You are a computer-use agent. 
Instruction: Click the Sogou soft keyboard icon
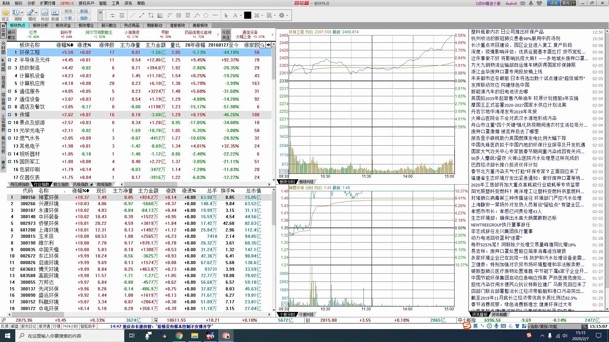pyautogui.click(x=503, y=326)
